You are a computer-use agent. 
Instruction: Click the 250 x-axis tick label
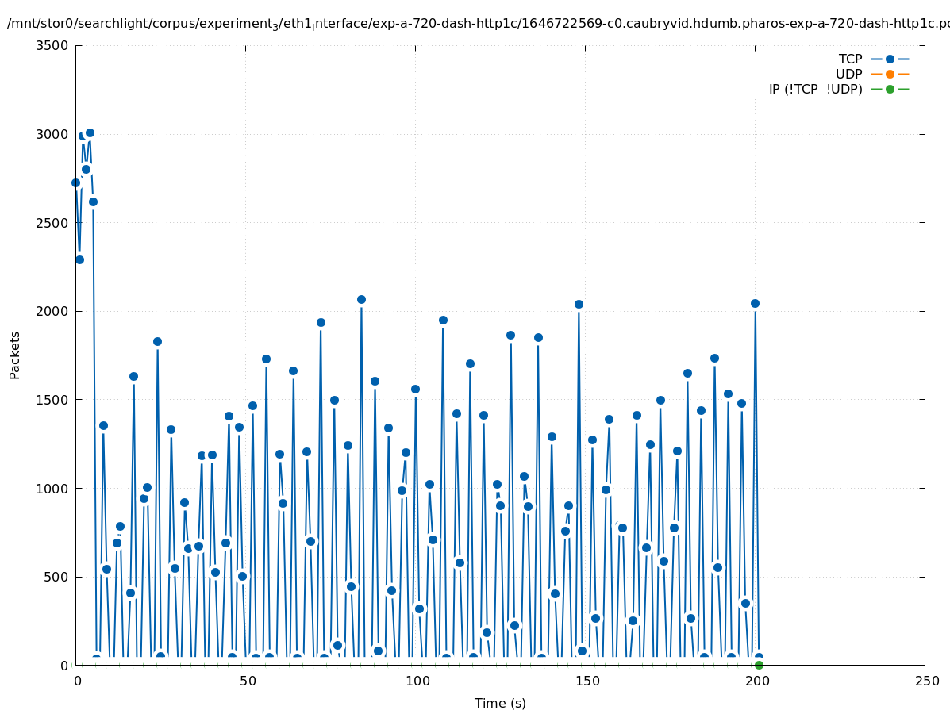(x=925, y=681)
